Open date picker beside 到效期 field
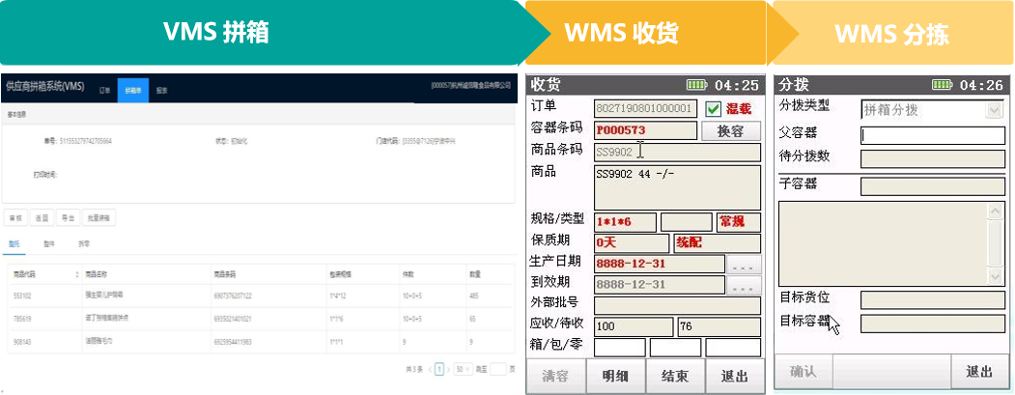The image size is (1015, 395). 744,285
